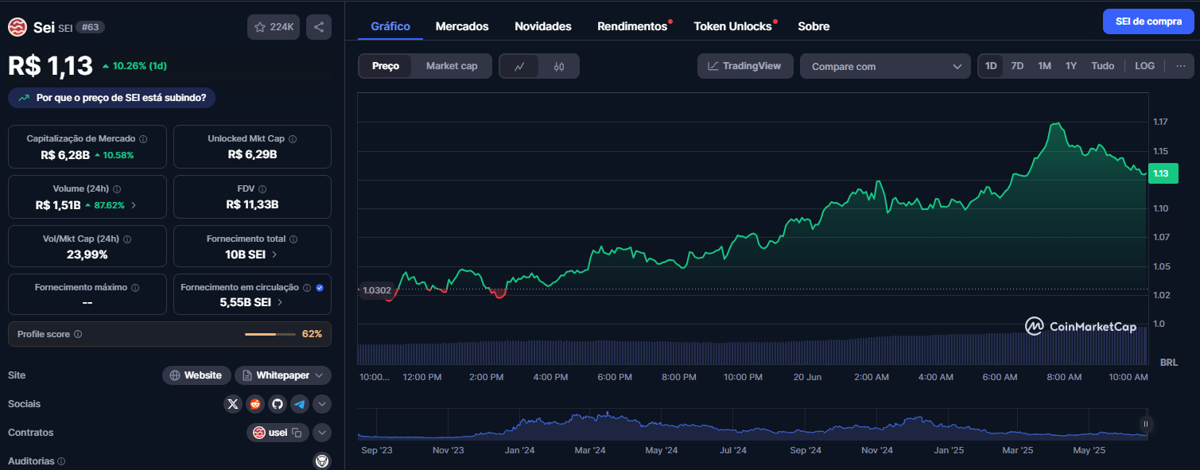Enable LOG scale on chart
The height and width of the screenshot is (470, 1200).
[x=1145, y=66]
